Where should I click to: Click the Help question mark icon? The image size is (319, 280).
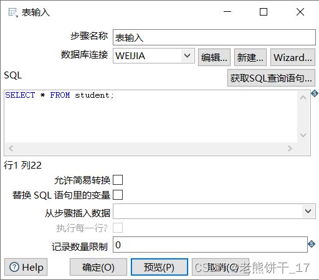(14, 267)
